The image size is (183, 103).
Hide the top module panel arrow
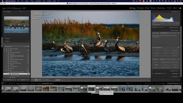click(91, 5)
